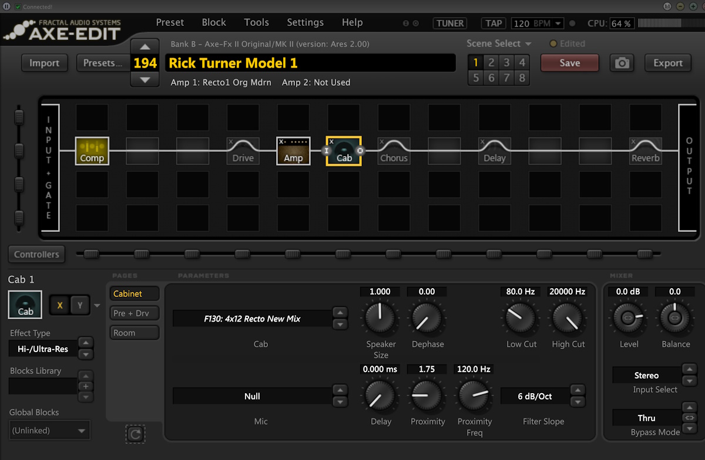Step Mic selection down
The image size is (705, 460).
click(x=340, y=401)
